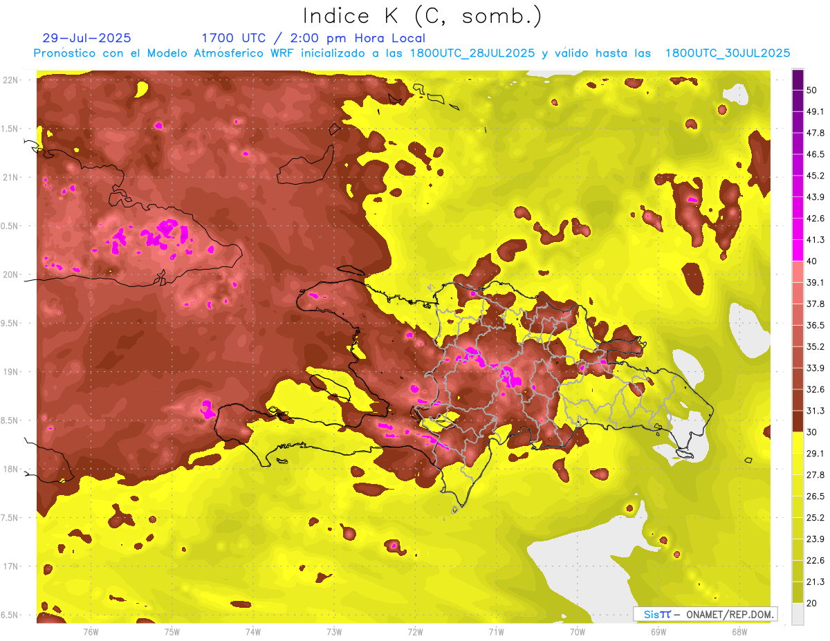Click the "45.2" colorbar value
The width and height of the screenshot is (830, 641).
click(x=815, y=176)
